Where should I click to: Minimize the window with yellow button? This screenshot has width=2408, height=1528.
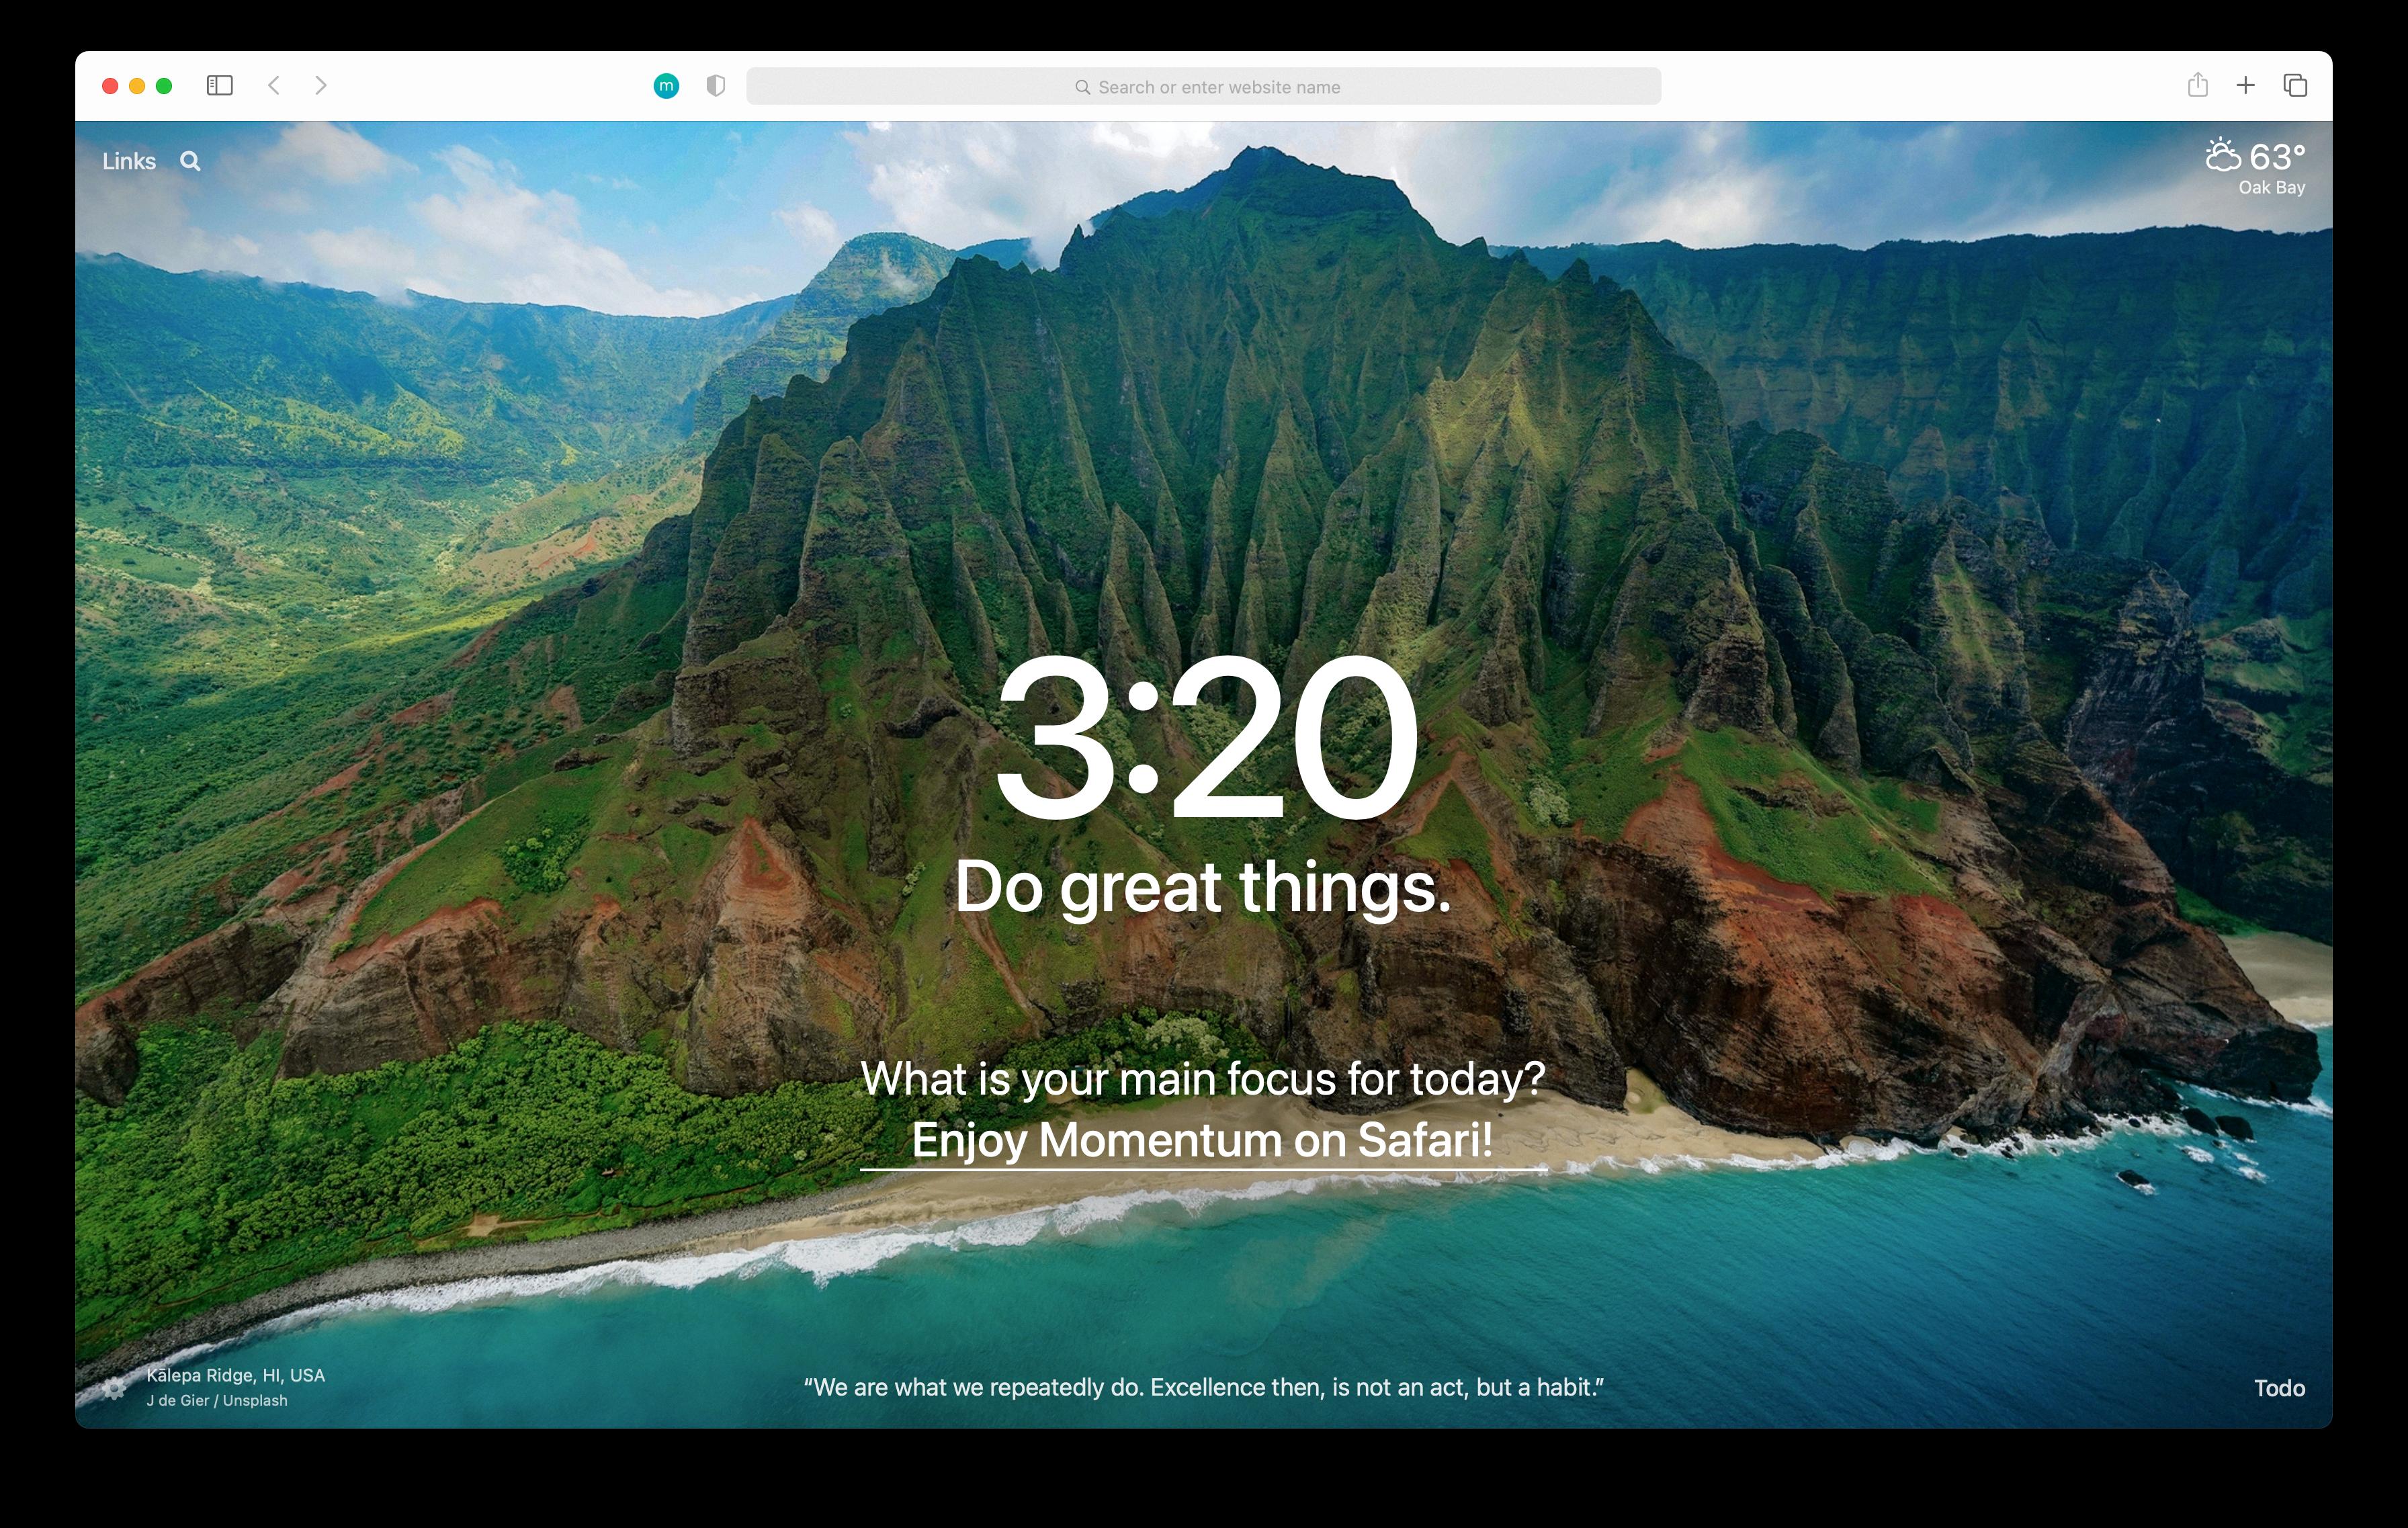(x=138, y=86)
